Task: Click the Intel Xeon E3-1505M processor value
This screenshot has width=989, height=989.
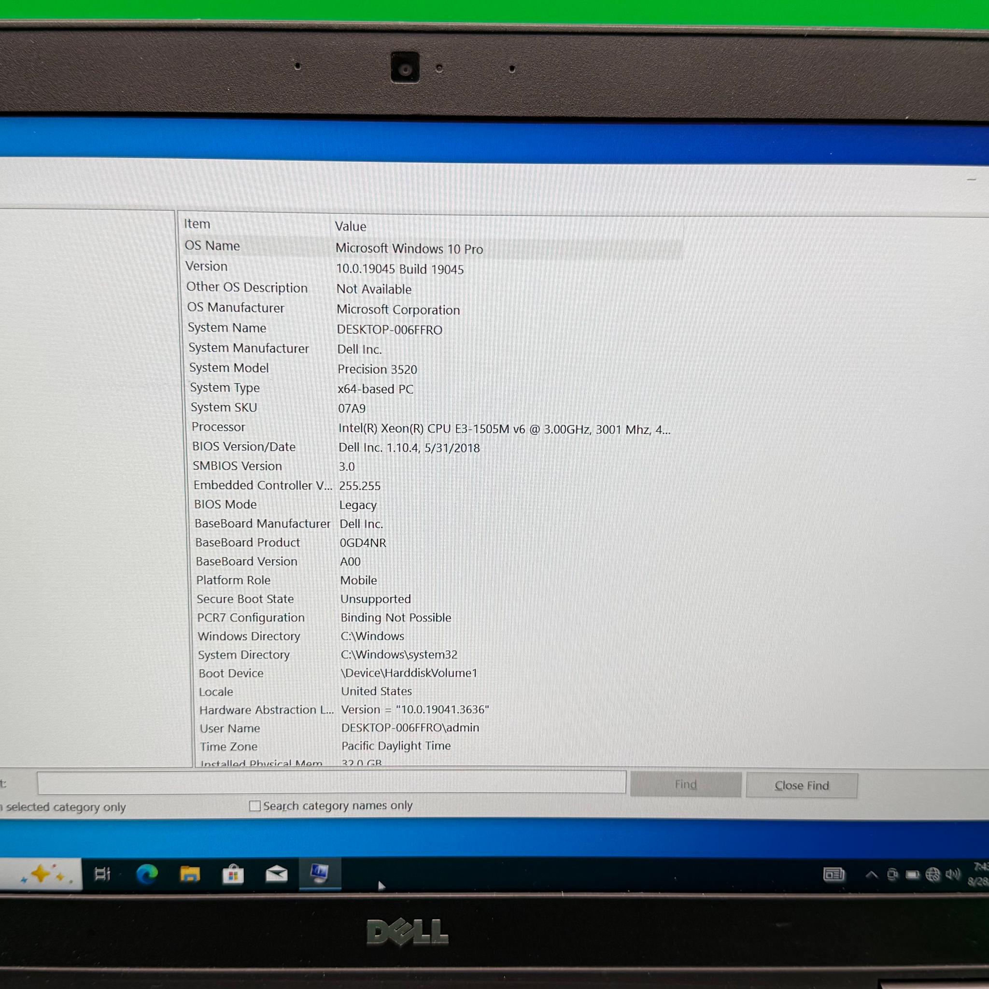Action: point(504,429)
